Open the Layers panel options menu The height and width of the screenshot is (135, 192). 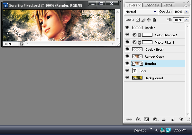[187, 6]
